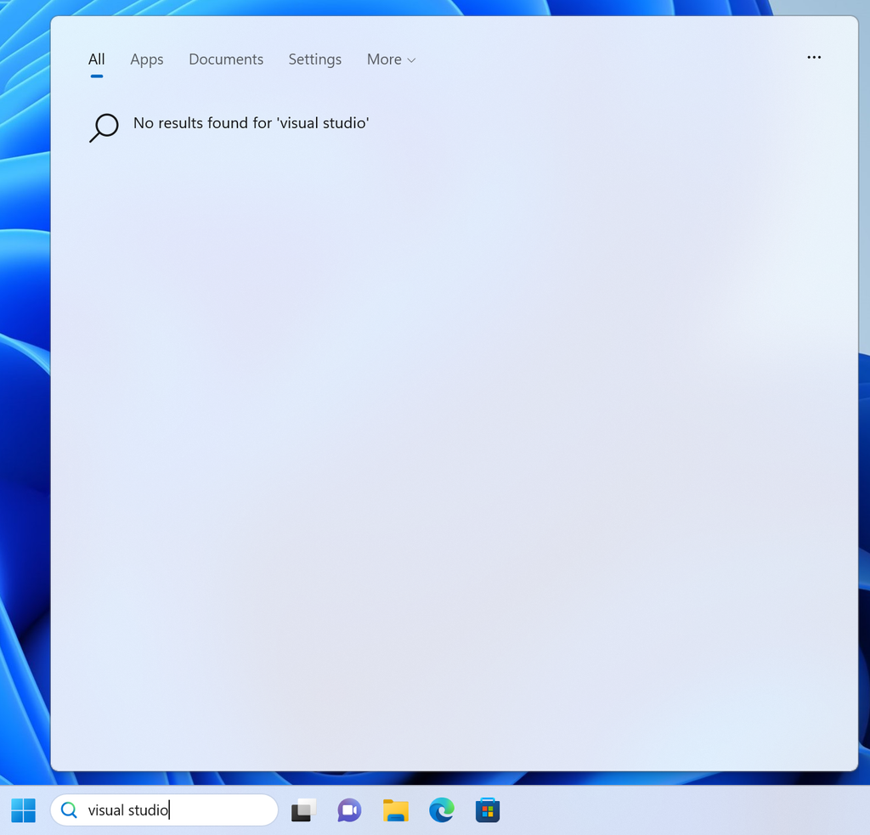Click the Start button

click(x=23, y=810)
